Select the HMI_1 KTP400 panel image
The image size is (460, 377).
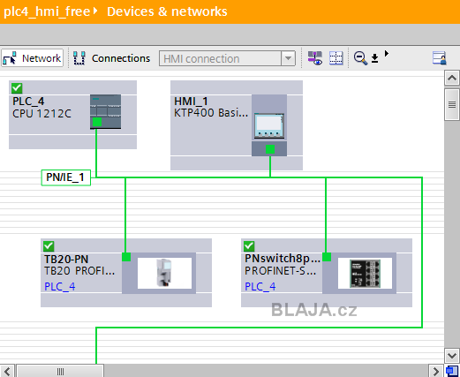click(x=269, y=125)
